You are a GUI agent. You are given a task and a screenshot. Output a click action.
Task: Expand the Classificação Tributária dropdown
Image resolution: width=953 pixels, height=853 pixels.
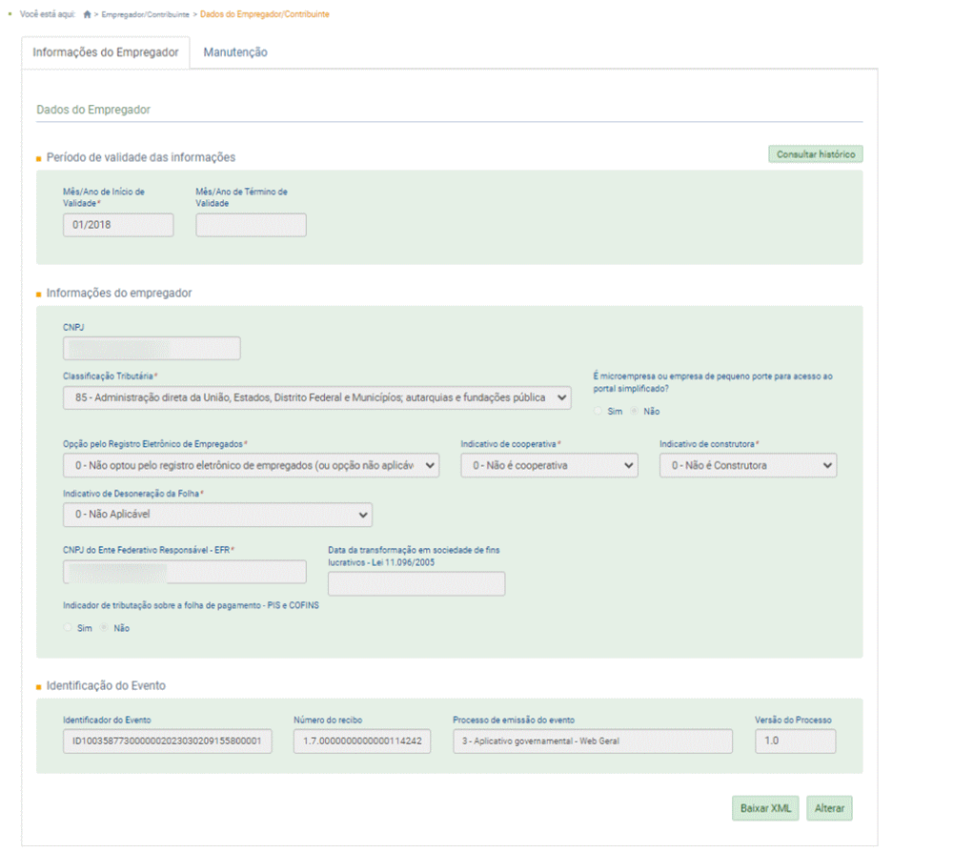pos(316,397)
